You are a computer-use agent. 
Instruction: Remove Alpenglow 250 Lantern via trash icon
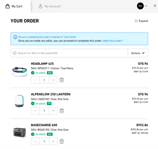click(62, 111)
